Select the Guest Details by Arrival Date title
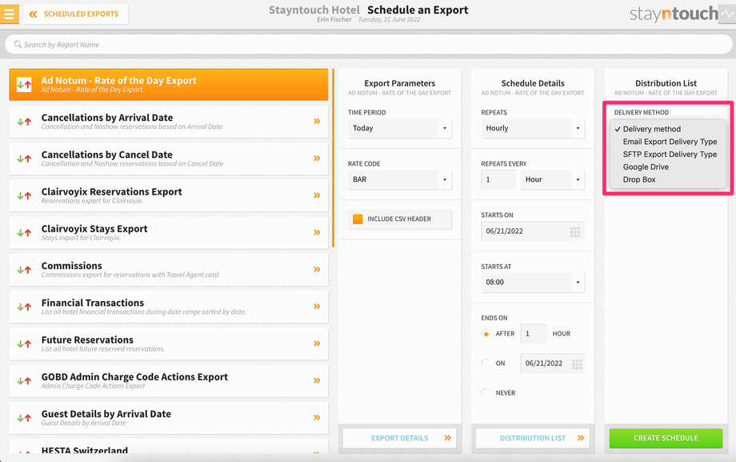 106,414
